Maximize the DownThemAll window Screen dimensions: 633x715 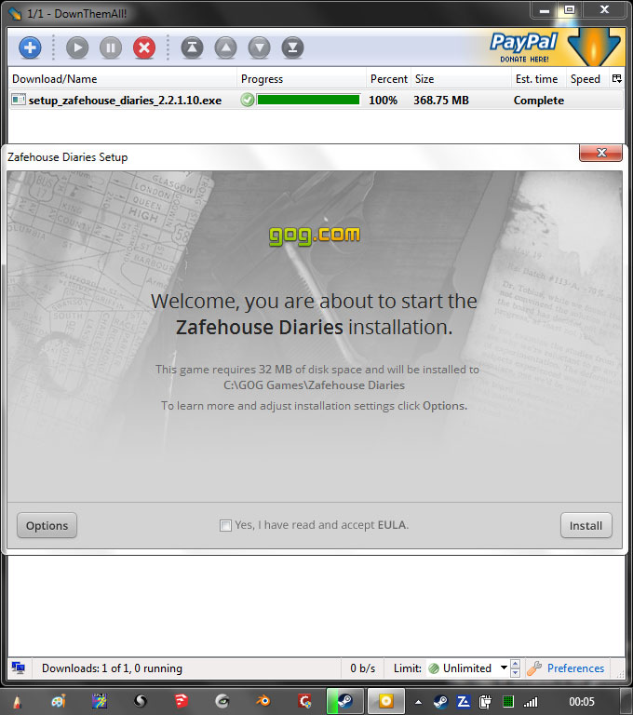[570, 10]
